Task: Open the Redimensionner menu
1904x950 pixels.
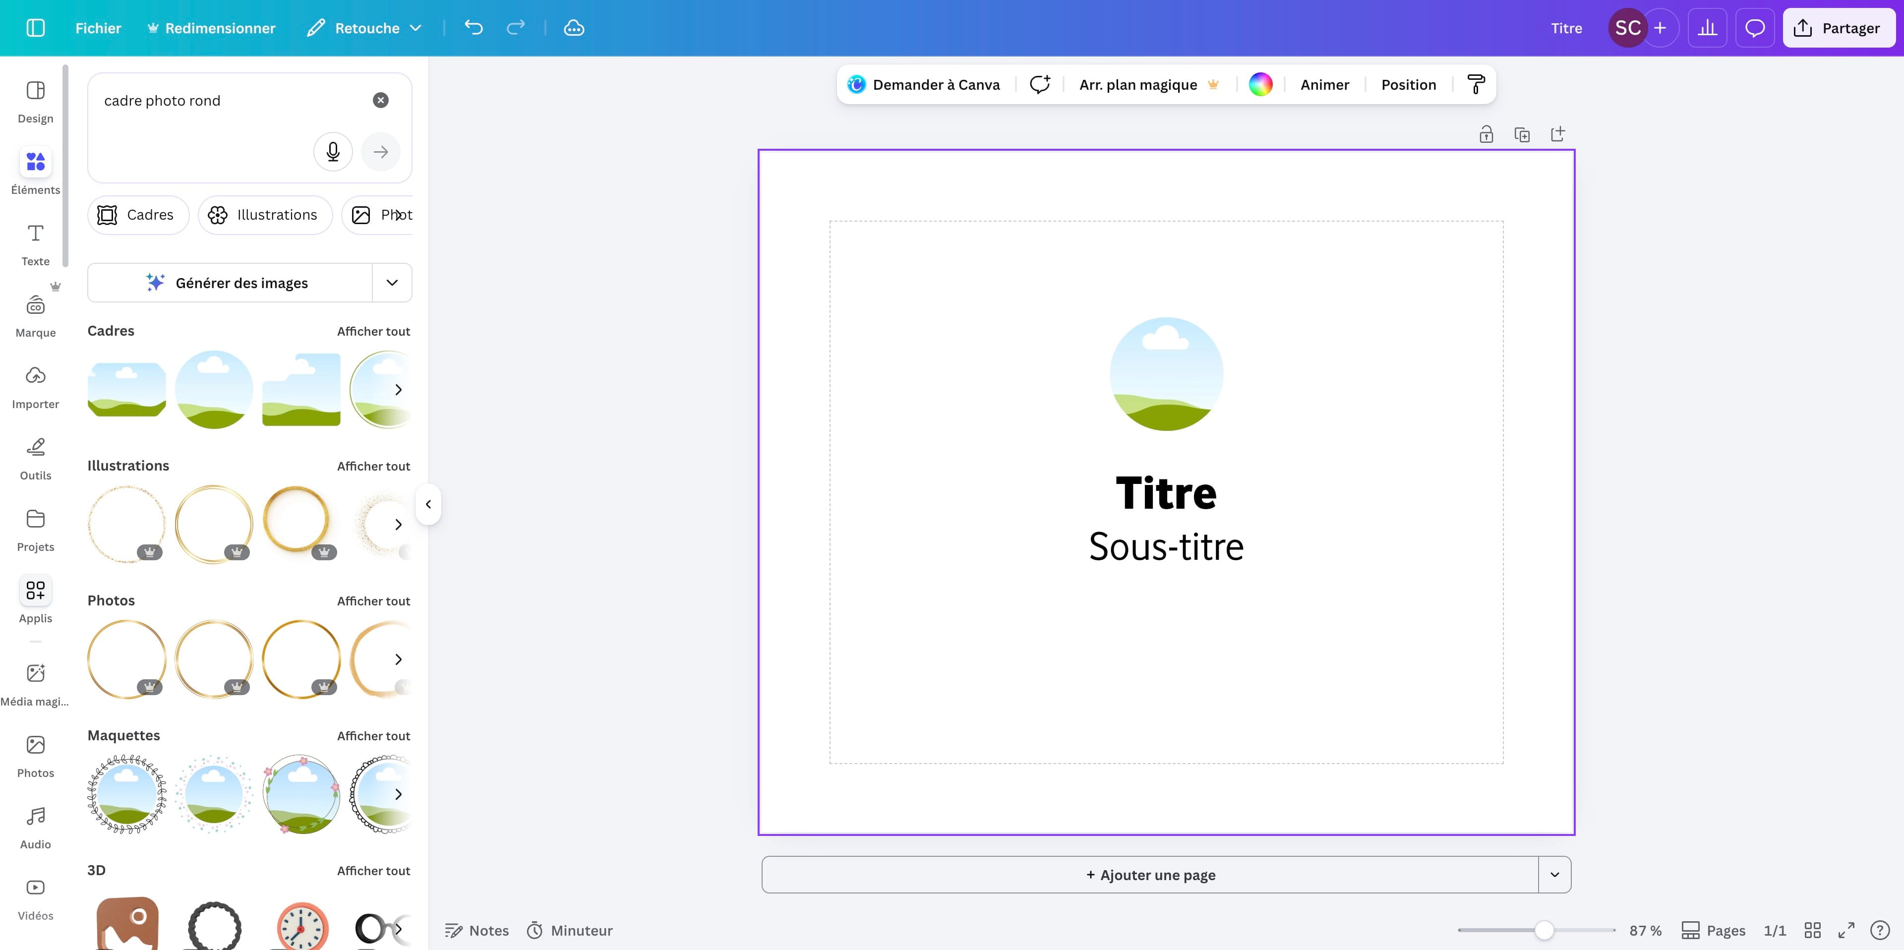Action: point(211,28)
